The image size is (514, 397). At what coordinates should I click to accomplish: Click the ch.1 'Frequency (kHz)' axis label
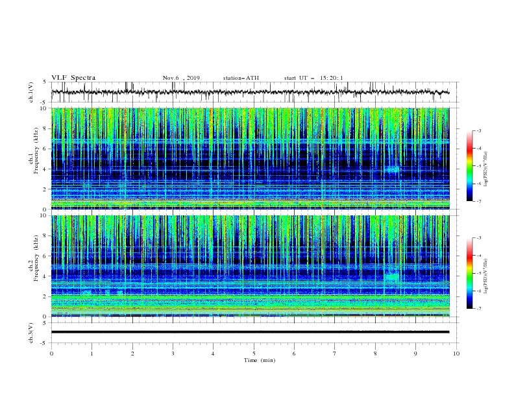pyautogui.click(x=36, y=149)
